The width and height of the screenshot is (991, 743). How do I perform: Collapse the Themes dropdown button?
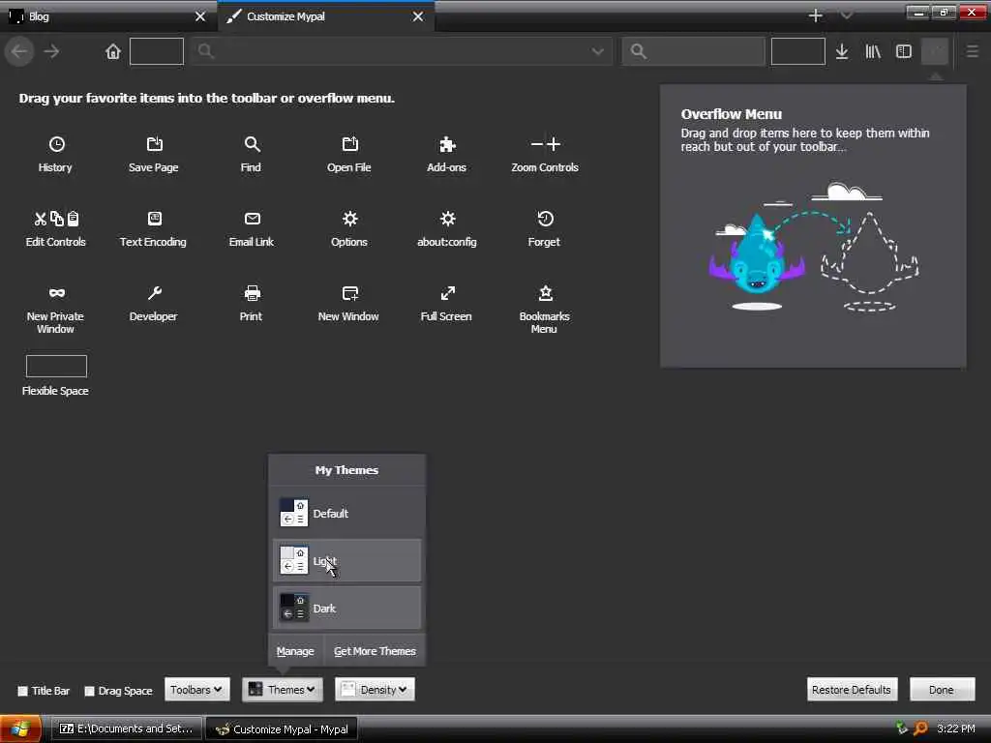tap(282, 690)
